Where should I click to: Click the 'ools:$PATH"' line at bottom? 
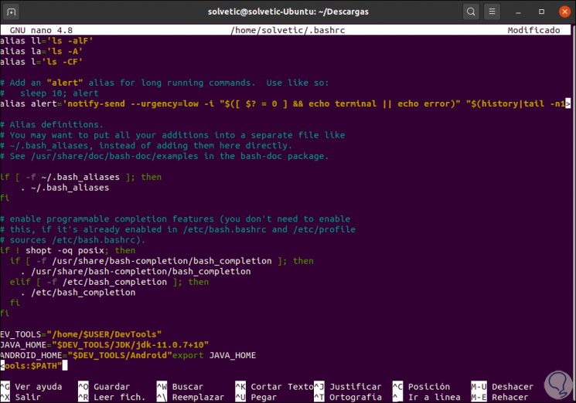click(34, 366)
